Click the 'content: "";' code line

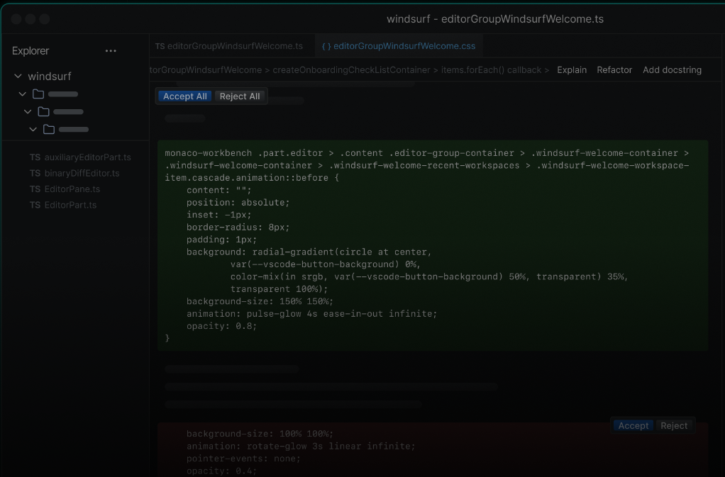click(219, 190)
